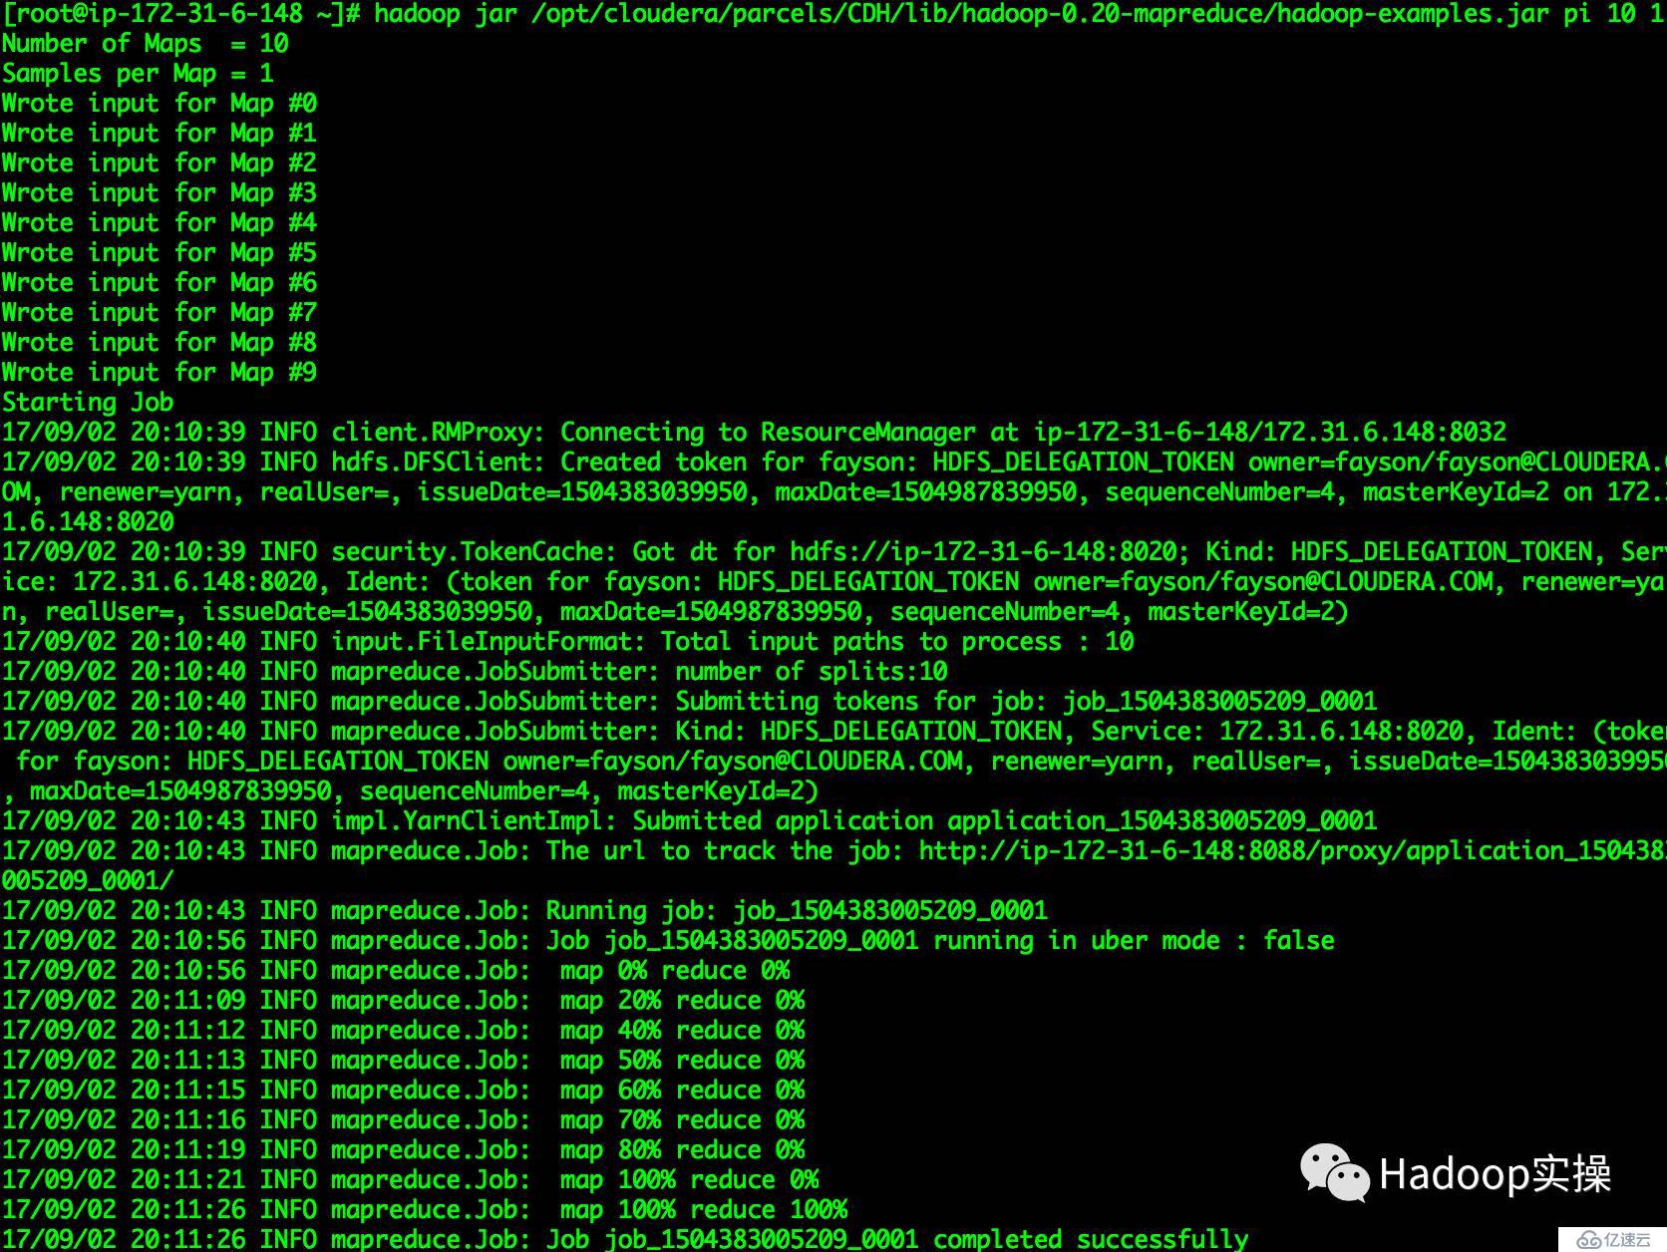Image resolution: width=1667 pixels, height=1252 pixels.
Task: Click the 'map 100% reduce 100%' line
Action: point(426,1210)
